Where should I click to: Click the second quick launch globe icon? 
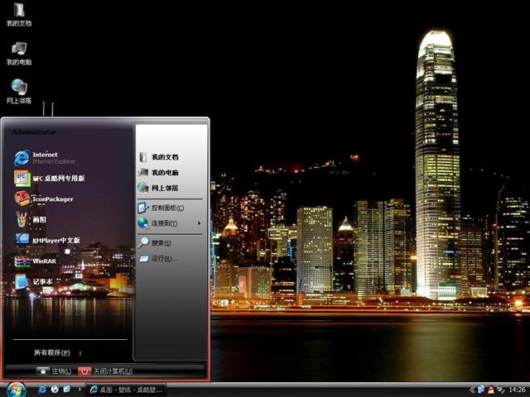tap(55, 390)
